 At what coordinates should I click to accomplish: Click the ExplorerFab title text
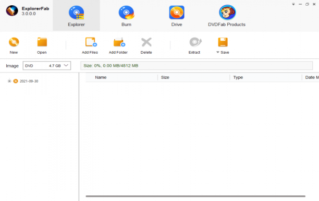point(35,8)
